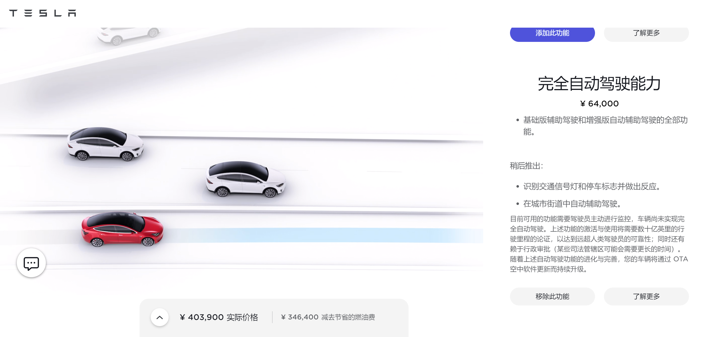
Task: Open the chat bubble support icon
Action: [31, 263]
